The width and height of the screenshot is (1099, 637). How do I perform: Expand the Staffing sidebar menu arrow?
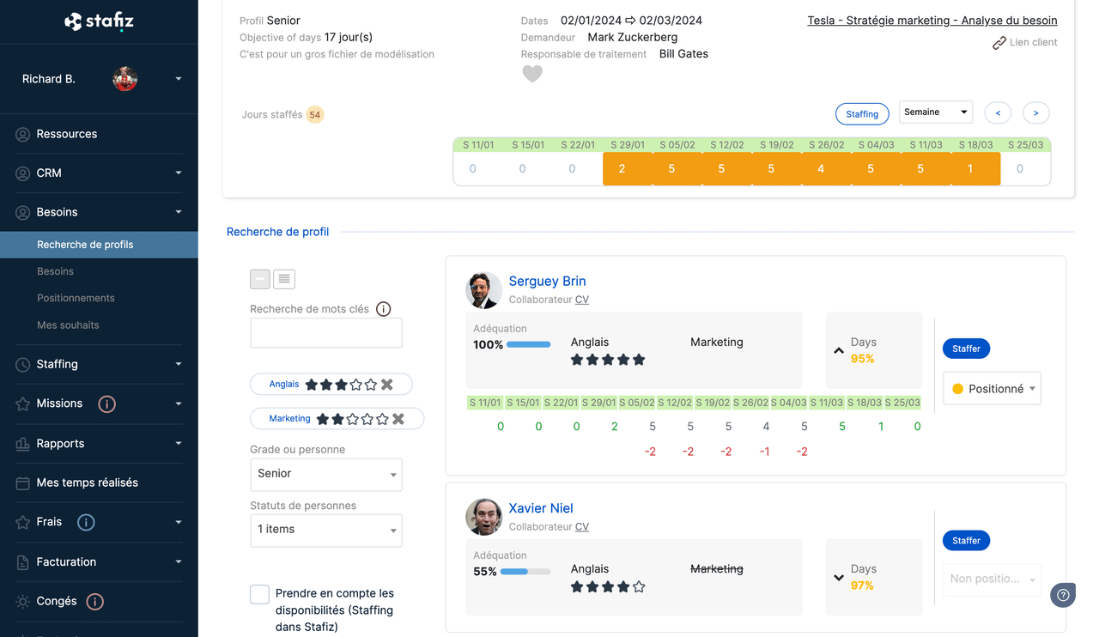tap(179, 364)
